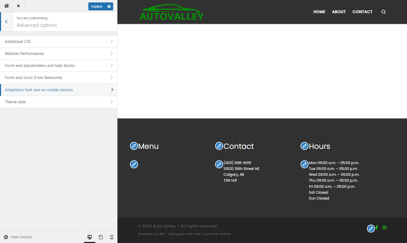Close the customizer with the X icon

pyautogui.click(x=18, y=6)
